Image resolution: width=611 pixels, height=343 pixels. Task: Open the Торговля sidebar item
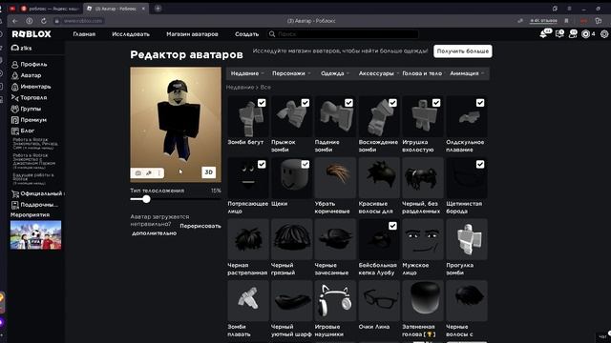pyautogui.click(x=30, y=97)
